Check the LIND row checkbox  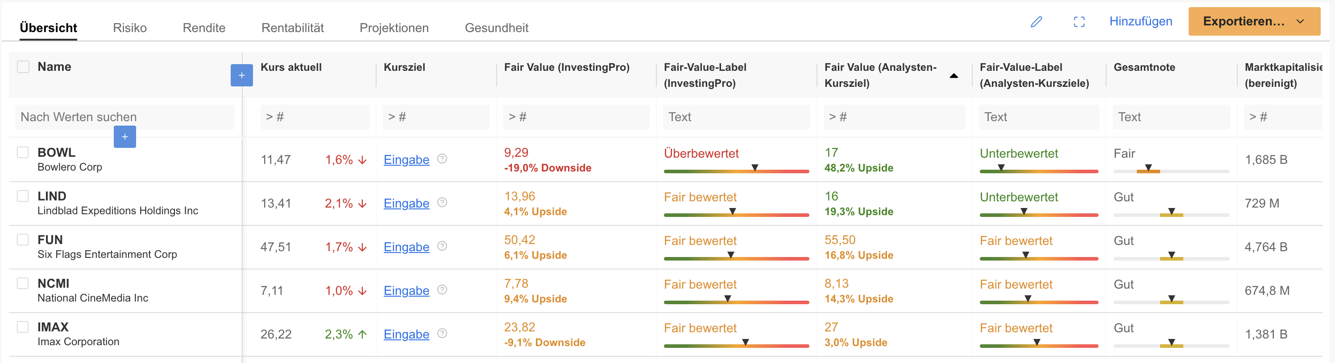click(x=23, y=196)
